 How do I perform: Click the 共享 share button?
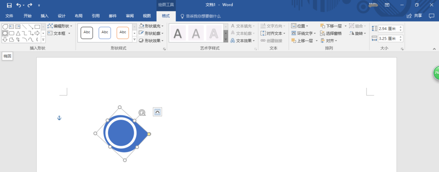pos(414,16)
